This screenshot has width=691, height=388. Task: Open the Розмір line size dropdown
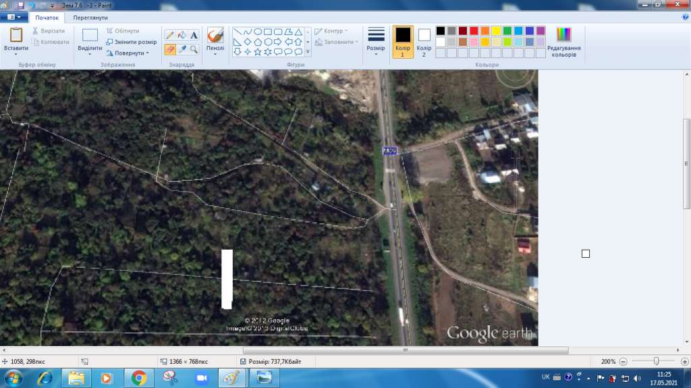tap(376, 42)
